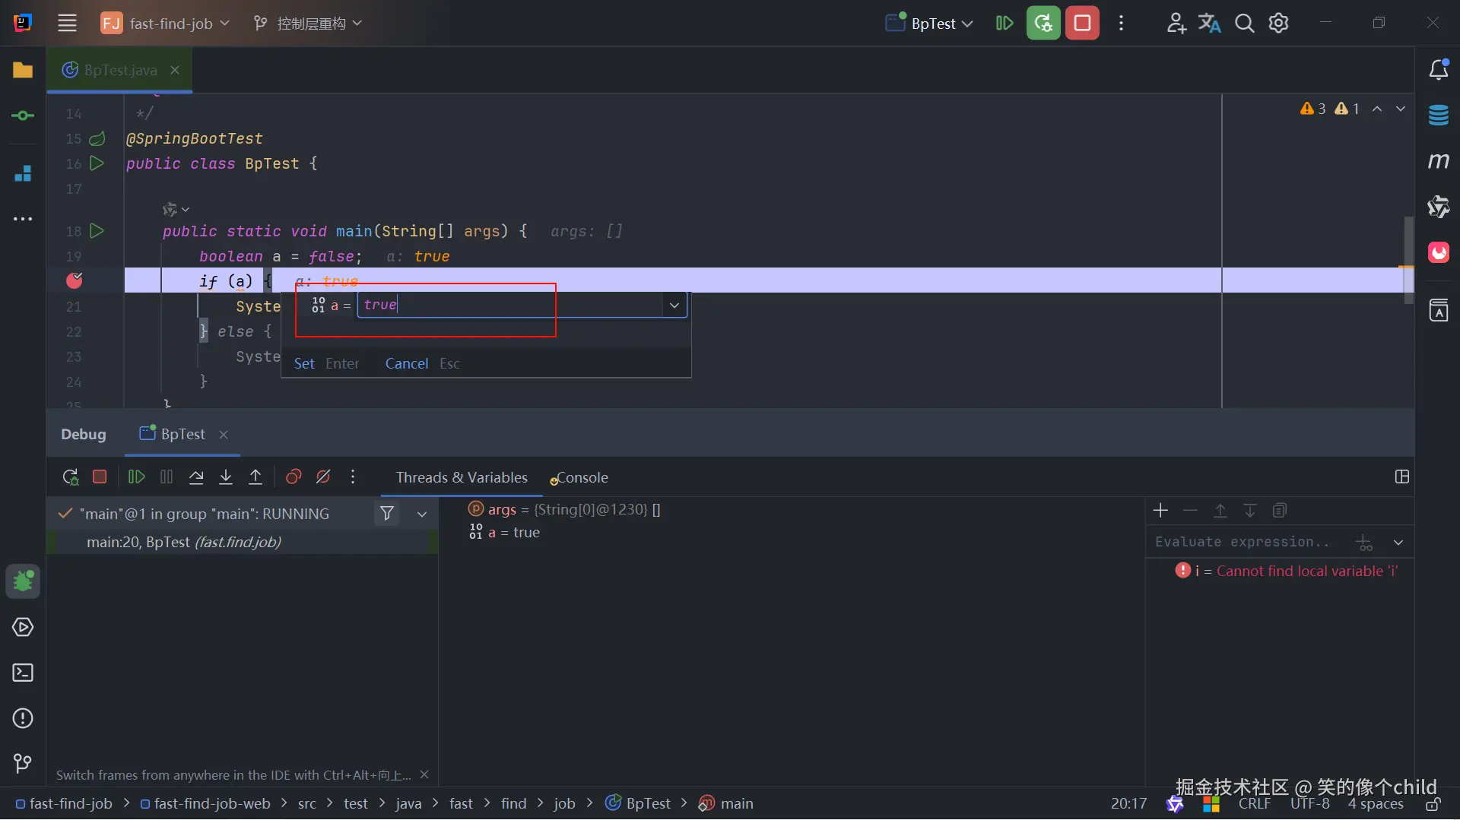Viewport: 1460px width, 820px height.
Task: Pause program in debug toolbar
Action: (x=167, y=476)
